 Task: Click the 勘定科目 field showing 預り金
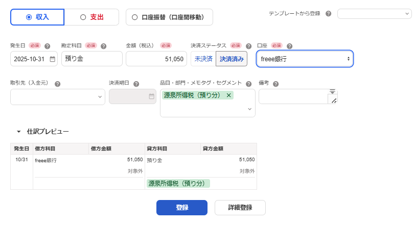coord(92,59)
